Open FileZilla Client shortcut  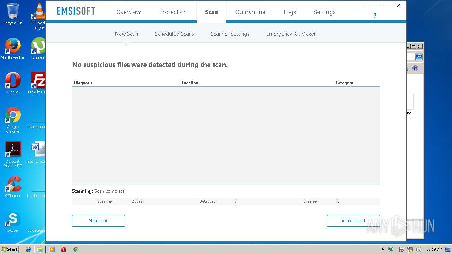[37, 83]
